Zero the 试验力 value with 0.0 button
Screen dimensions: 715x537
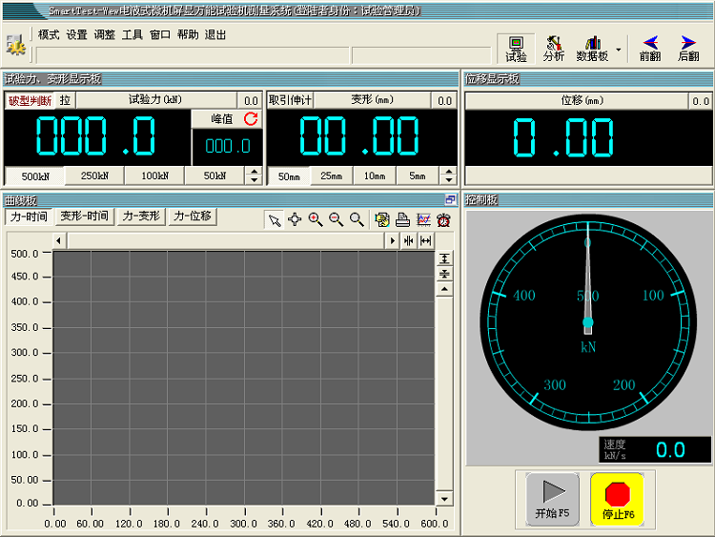point(251,101)
